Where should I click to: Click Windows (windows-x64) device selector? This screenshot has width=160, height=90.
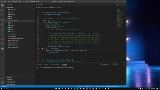(x=112, y=86)
